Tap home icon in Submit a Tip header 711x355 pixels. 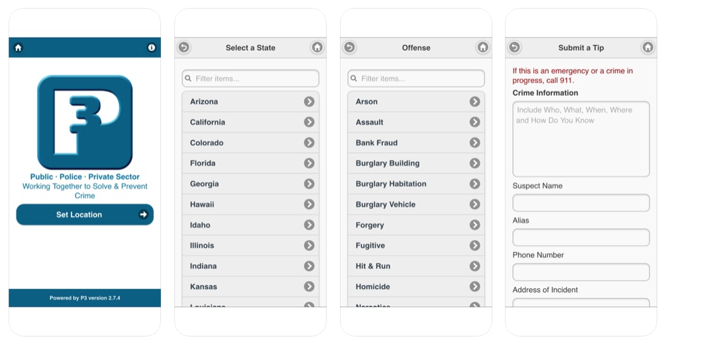648,48
